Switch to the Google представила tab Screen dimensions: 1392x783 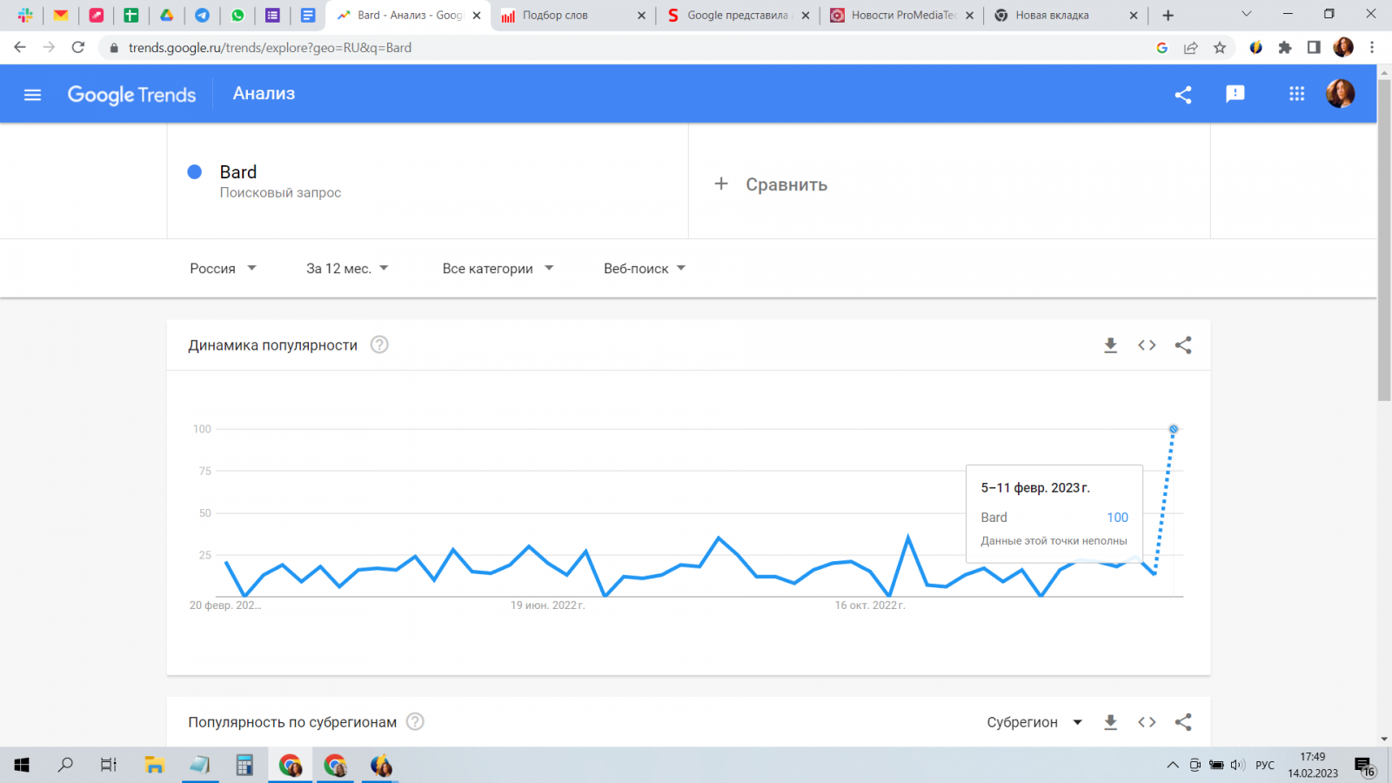click(738, 15)
